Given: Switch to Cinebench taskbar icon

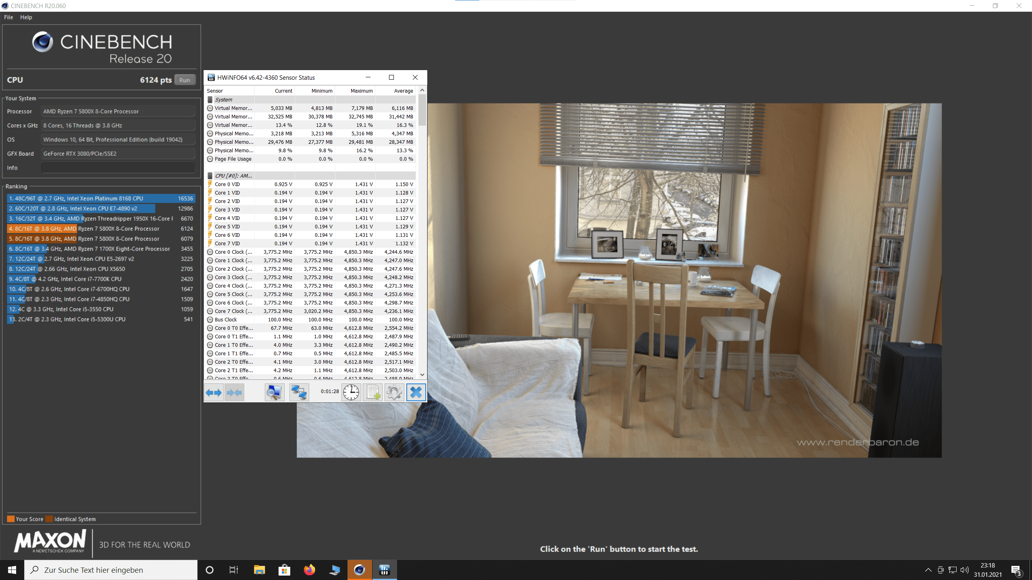Looking at the screenshot, I should click(x=360, y=570).
